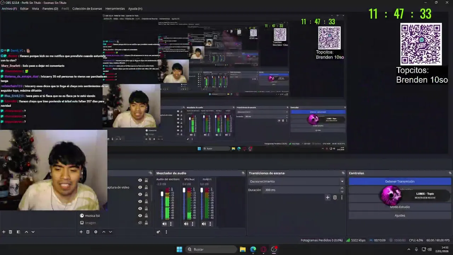The width and height of the screenshot is (453, 255).
Task: Increase transition duration with the up arrow
Action: point(342,188)
